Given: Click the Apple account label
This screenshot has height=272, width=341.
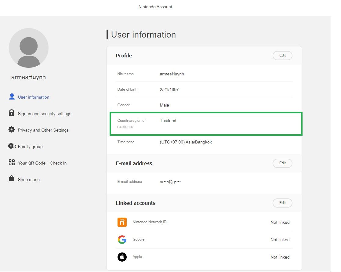Looking at the screenshot, I should coord(137,257).
